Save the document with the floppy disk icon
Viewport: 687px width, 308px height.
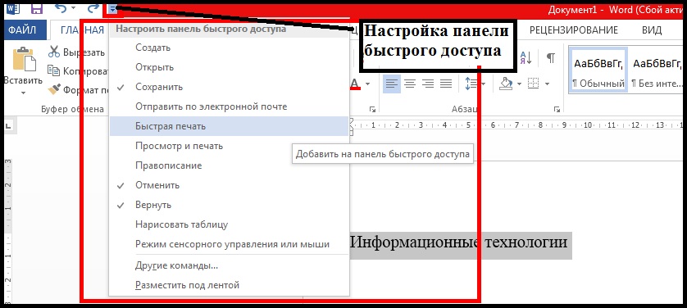point(37,8)
